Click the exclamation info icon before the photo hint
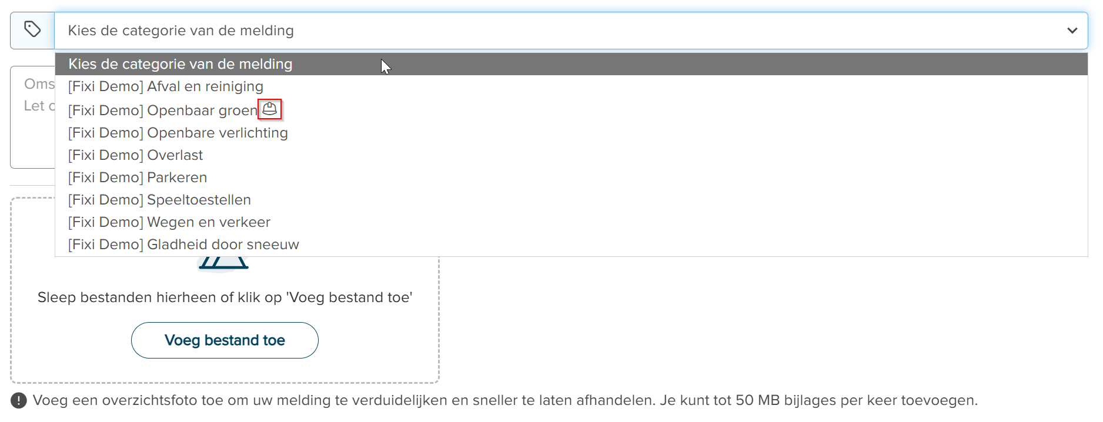1103x422 pixels. pyautogui.click(x=19, y=400)
